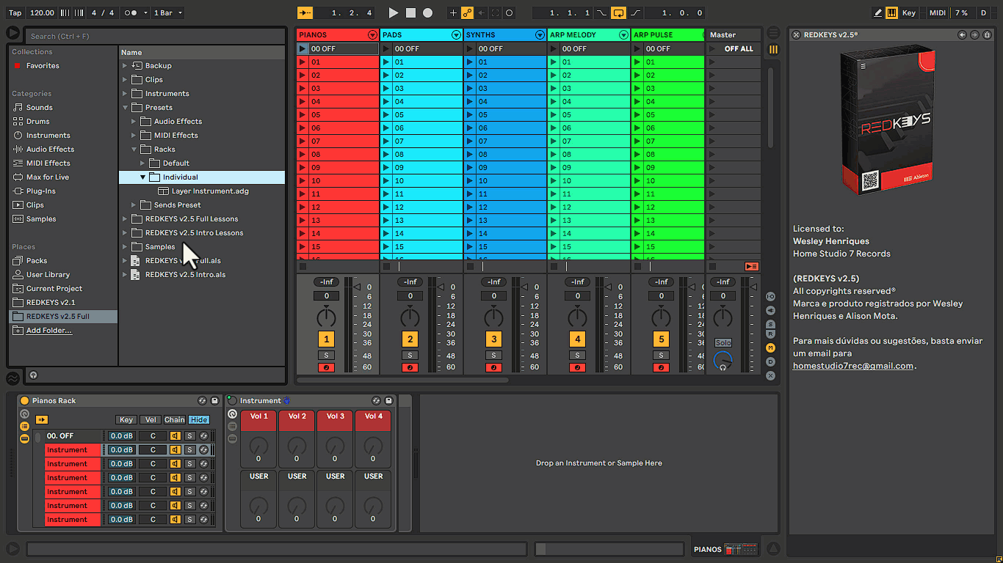
Task: Save the Instrument rack preset with disk icon
Action: [x=388, y=400]
